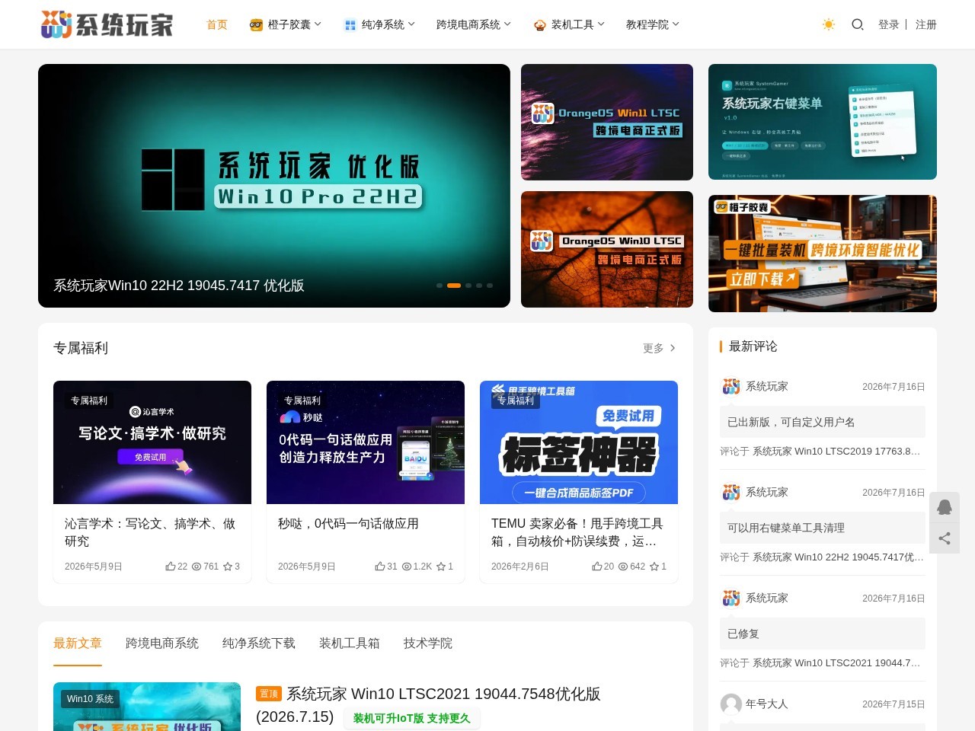Click the 装机可升IoT版 支持更久 tag
This screenshot has width=975, height=731.
click(412, 718)
